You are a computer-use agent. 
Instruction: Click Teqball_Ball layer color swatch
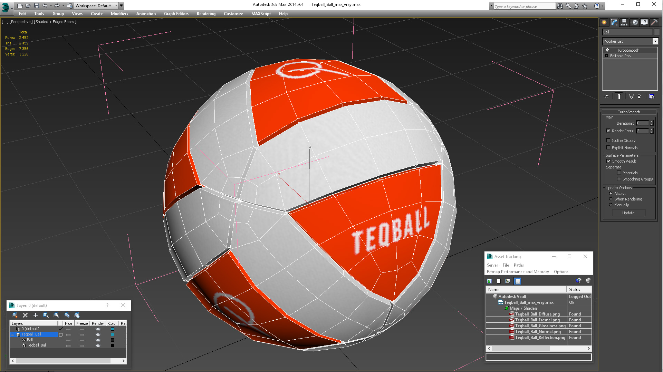click(x=112, y=334)
